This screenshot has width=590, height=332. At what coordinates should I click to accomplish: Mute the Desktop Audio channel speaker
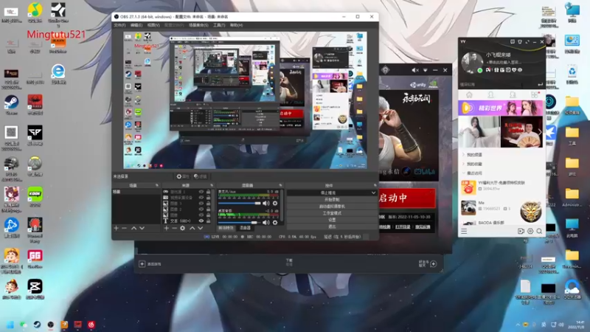point(266,223)
